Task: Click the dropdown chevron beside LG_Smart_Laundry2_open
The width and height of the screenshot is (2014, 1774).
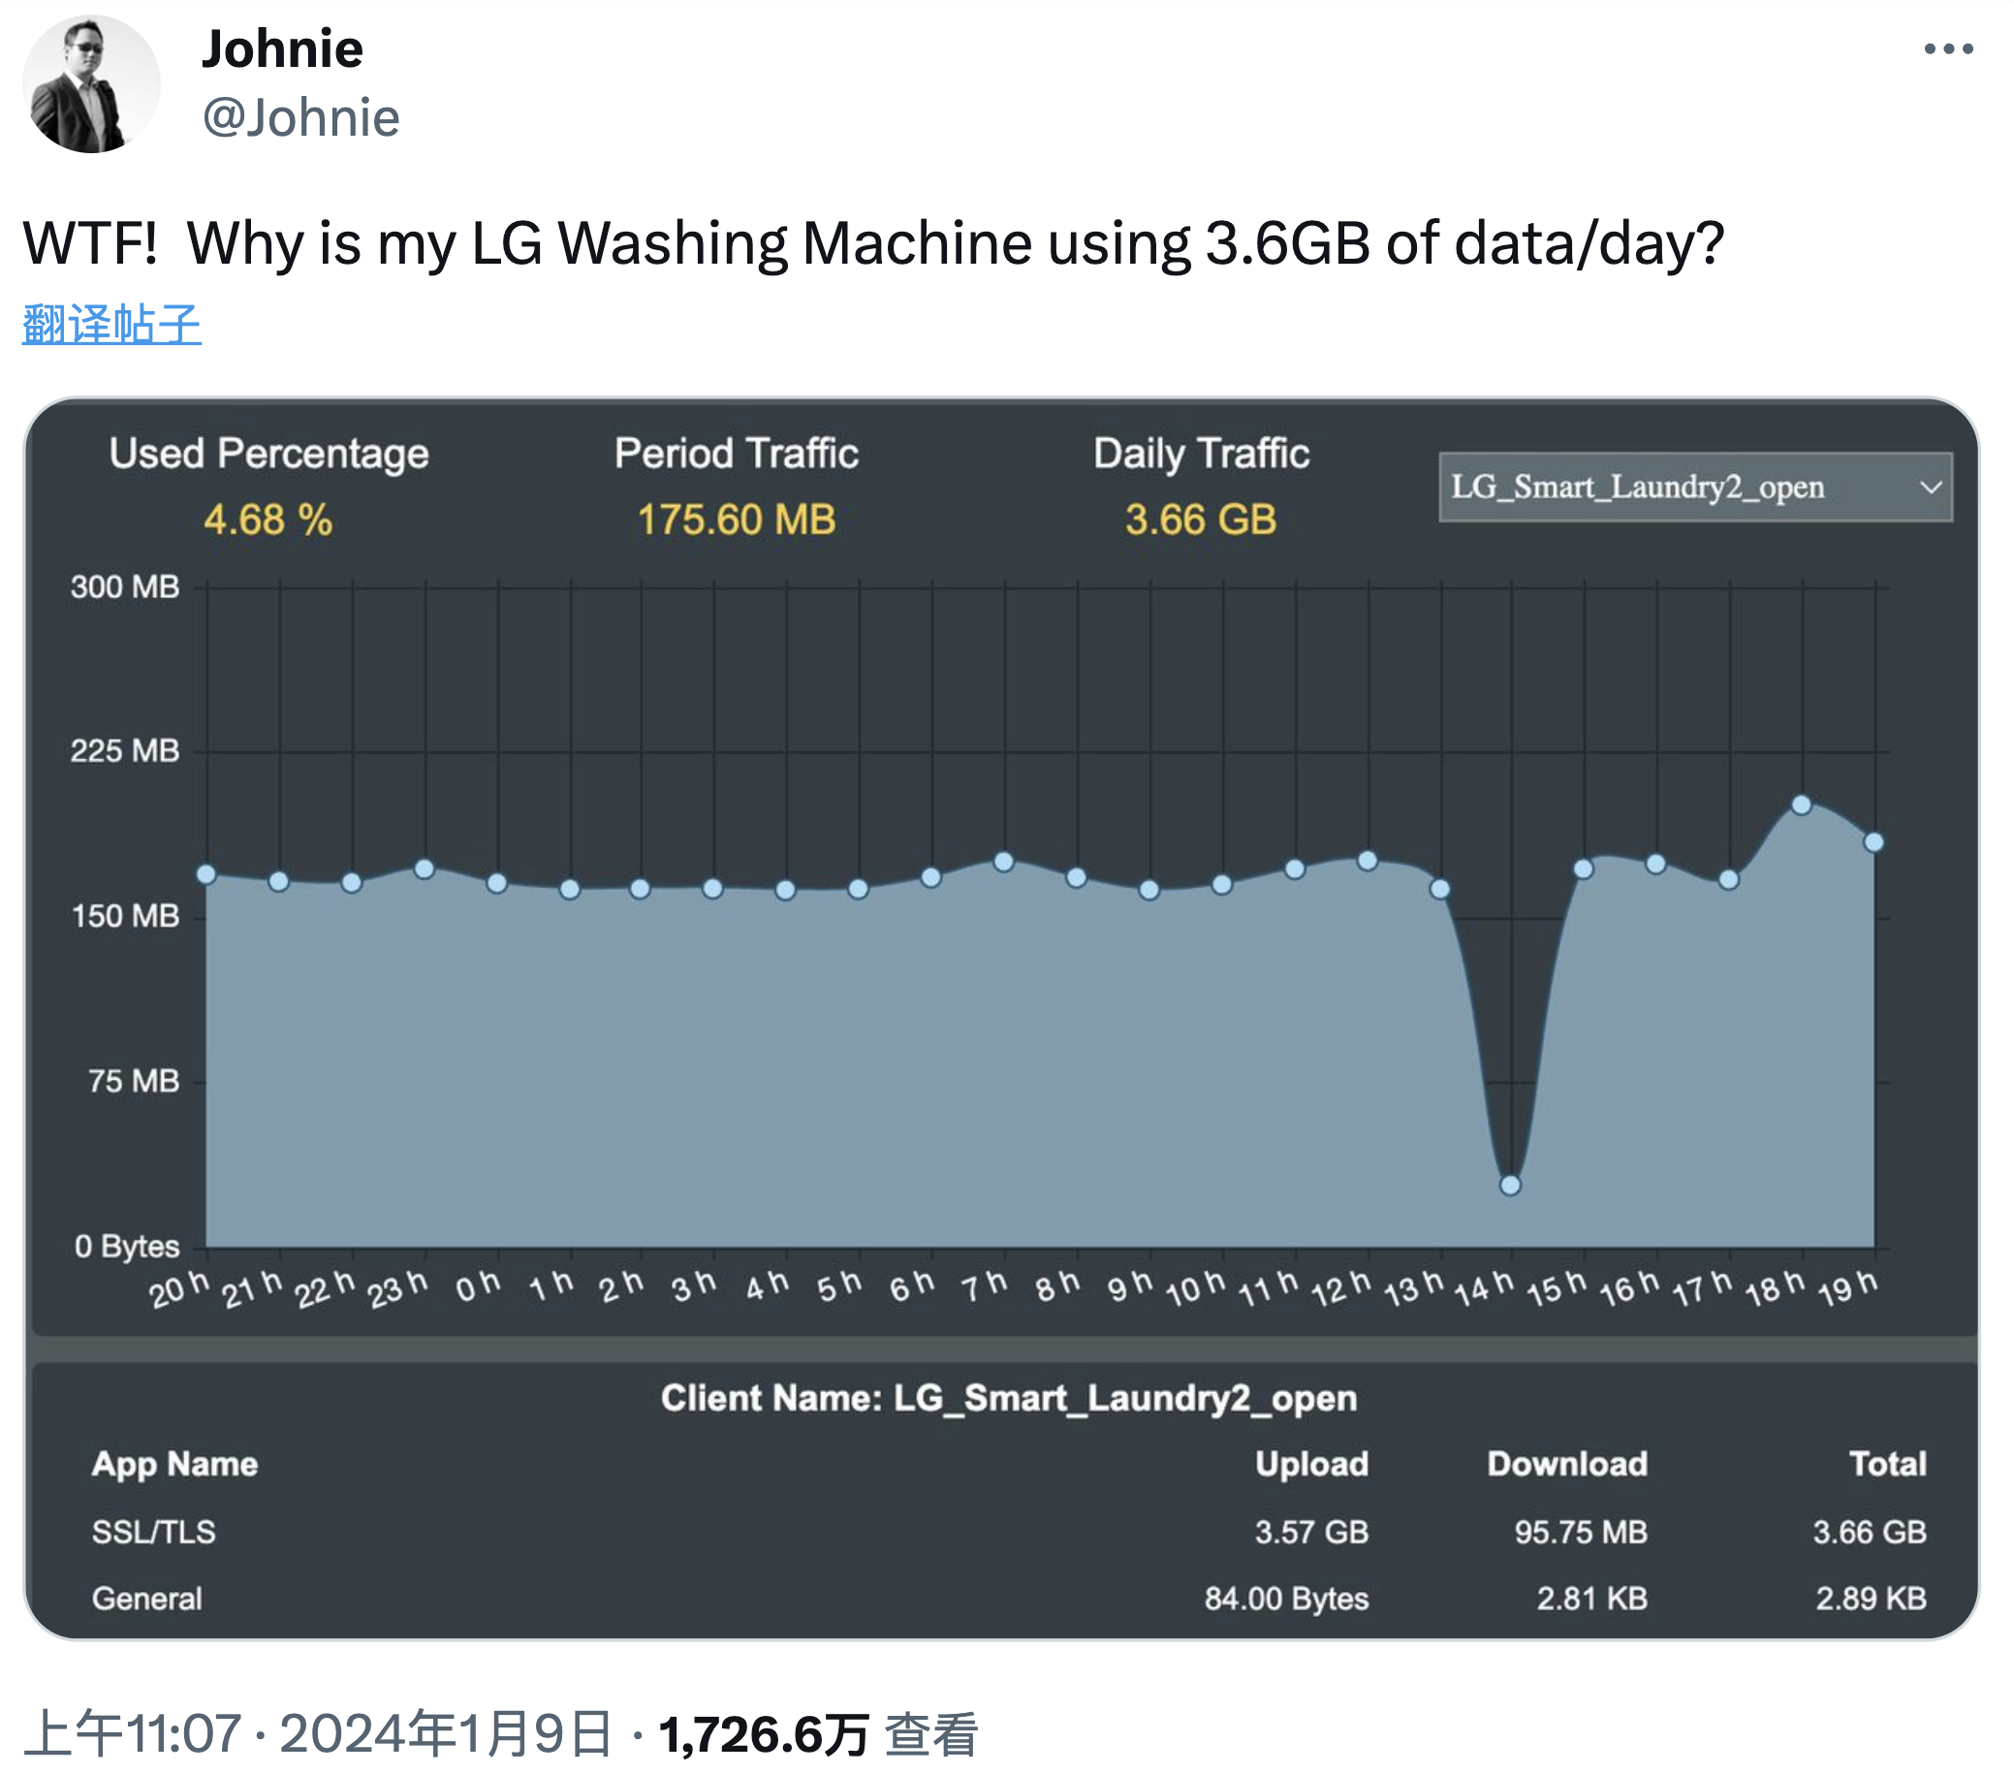Action: (x=1934, y=487)
